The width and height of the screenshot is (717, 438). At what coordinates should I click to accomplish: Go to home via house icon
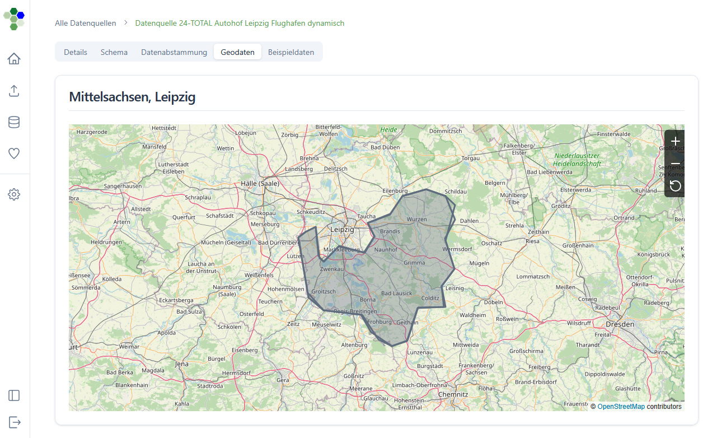pos(14,59)
